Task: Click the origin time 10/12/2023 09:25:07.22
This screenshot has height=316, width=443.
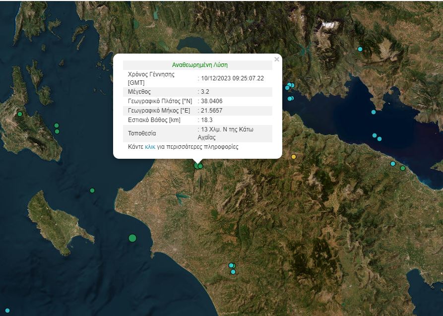Action: click(232, 78)
